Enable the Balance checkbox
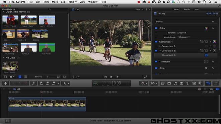Image resolution: width=221 pixels, height=124 pixels. point(156,33)
